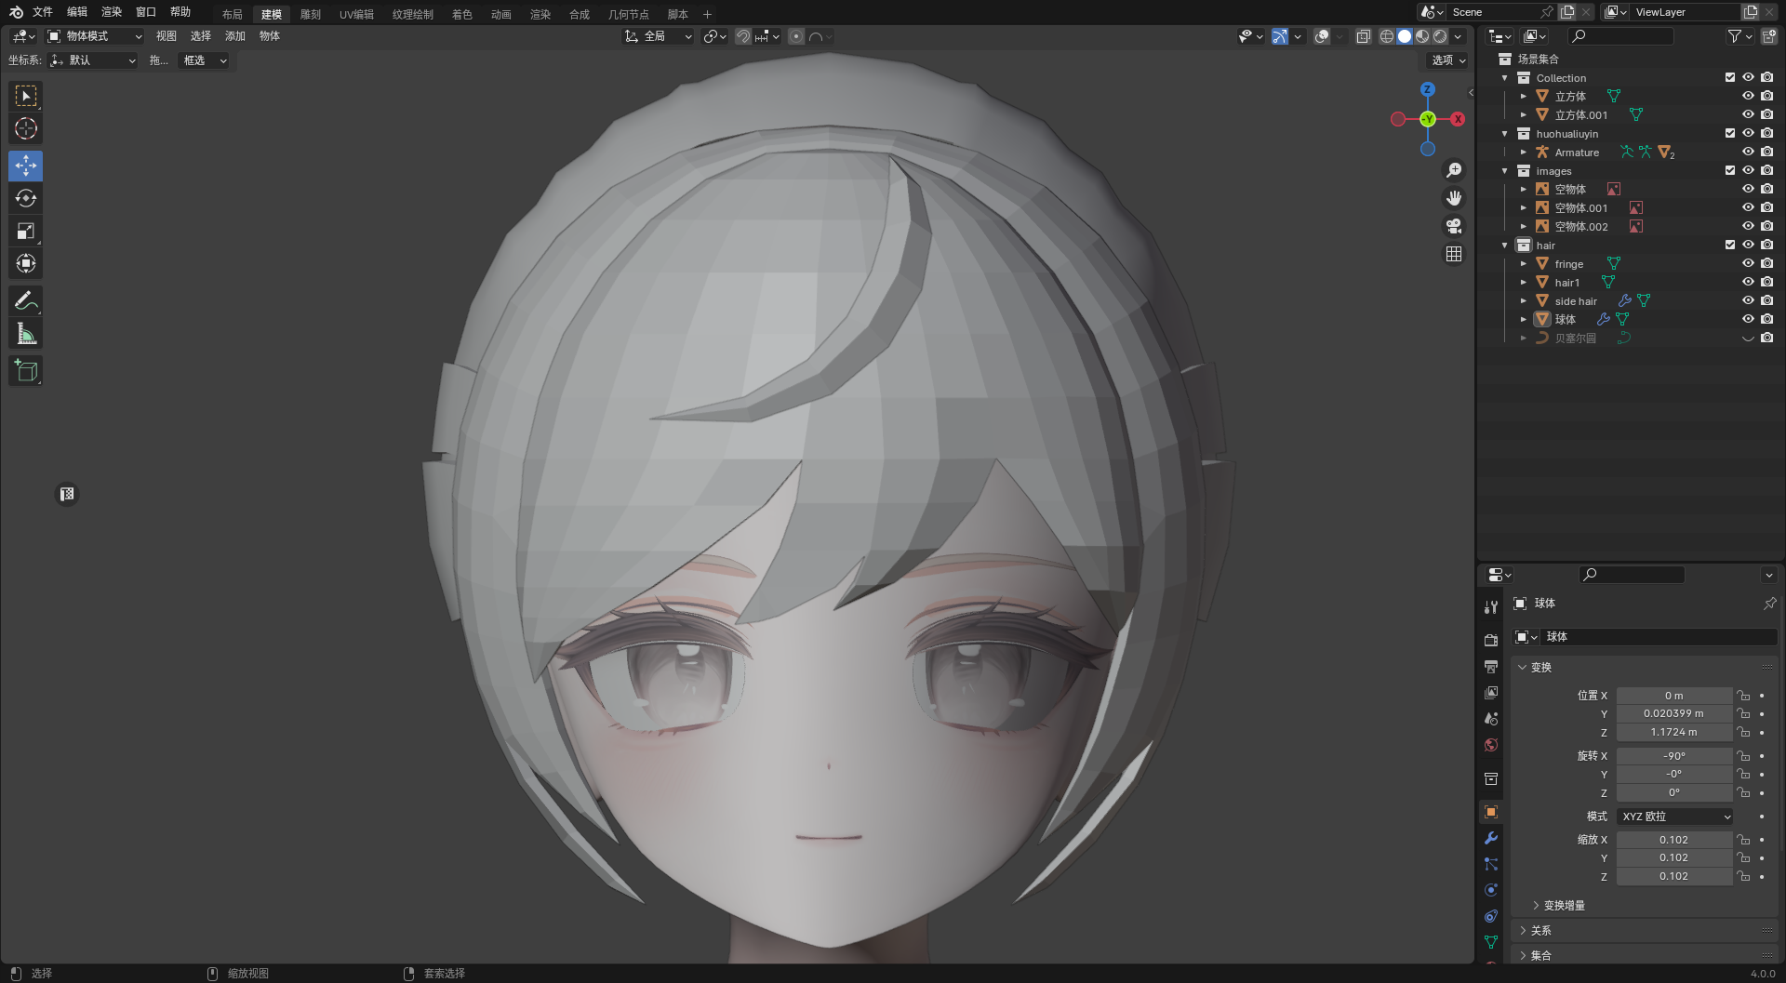
Task: Open the XYZ 欧拉 rotation mode dropdown
Action: [1674, 817]
